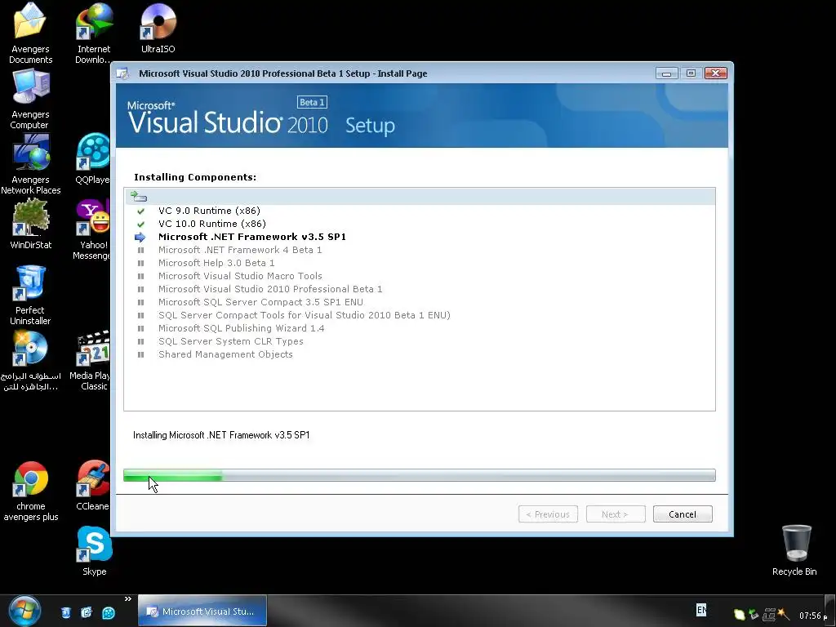The width and height of the screenshot is (836, 627).
Task: Open Yahoo! Messenger desktop shortcut
Action: [93, 217]
